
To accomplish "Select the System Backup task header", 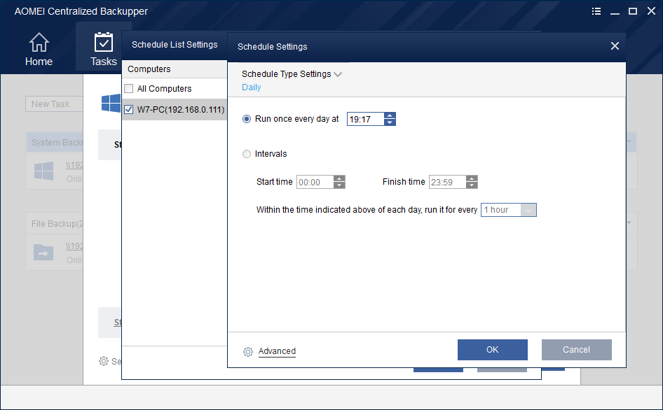I will point(55,142).
